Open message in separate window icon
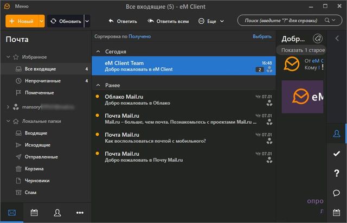 point(318,39)
